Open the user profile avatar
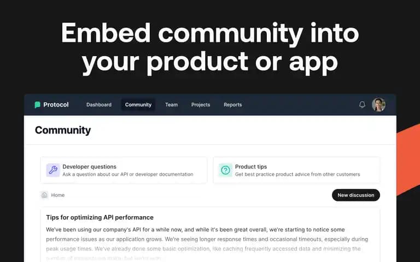The width and height of the screenshot is (420, 262). pyautogui.click(x=378, y=105)
